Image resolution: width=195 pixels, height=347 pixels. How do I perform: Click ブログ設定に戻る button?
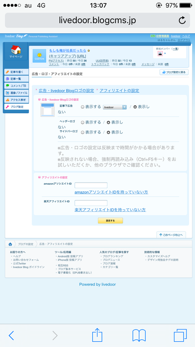pyautogui.click(x=174, y=72)
